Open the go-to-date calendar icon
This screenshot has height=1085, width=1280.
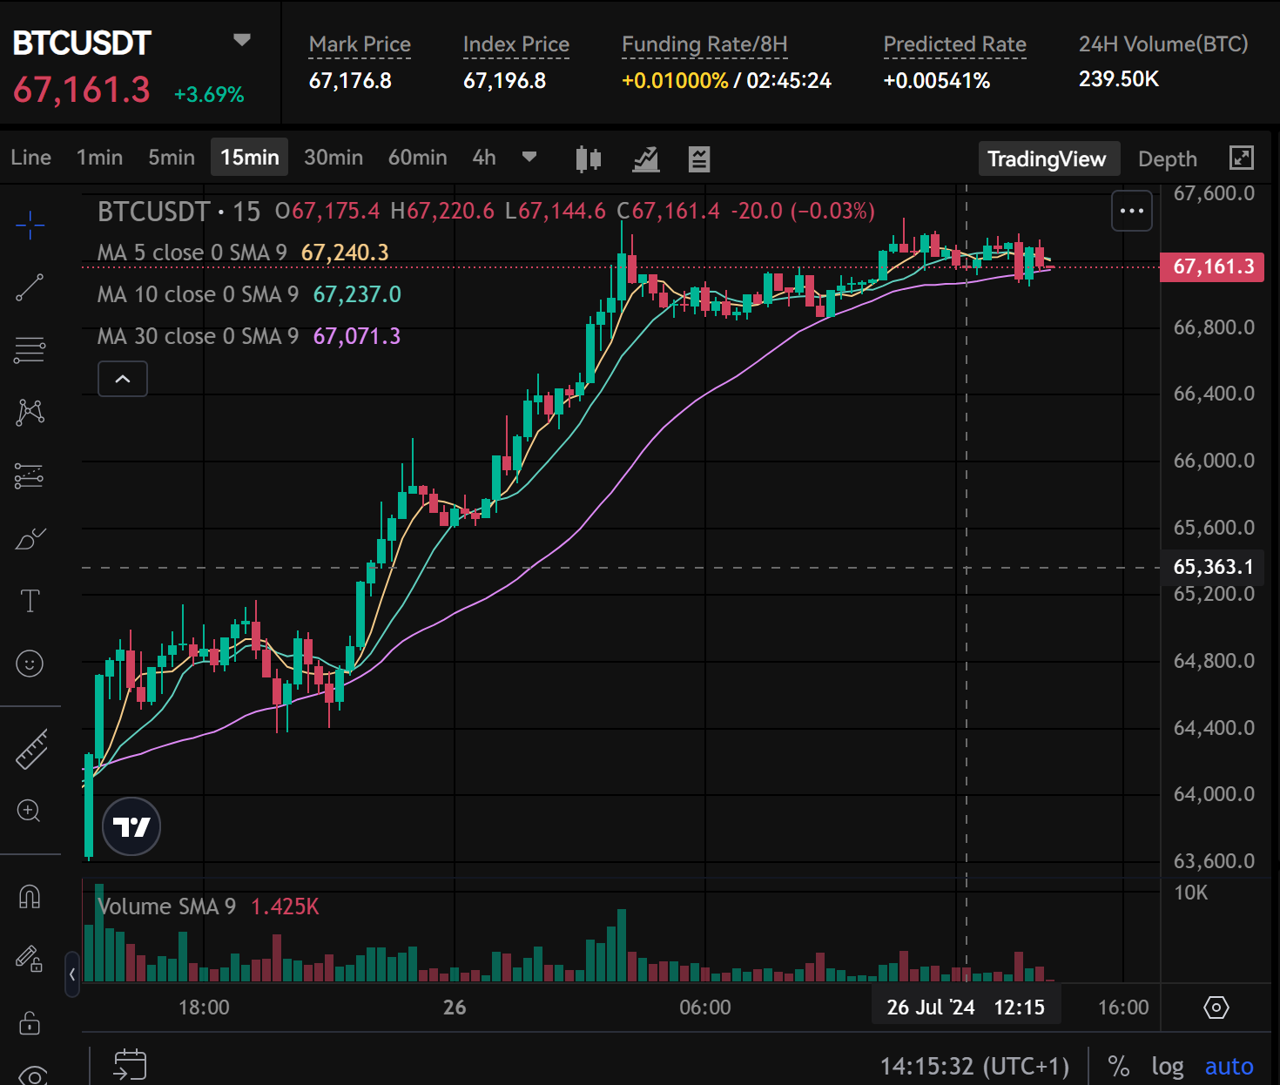click(130, 1065)
